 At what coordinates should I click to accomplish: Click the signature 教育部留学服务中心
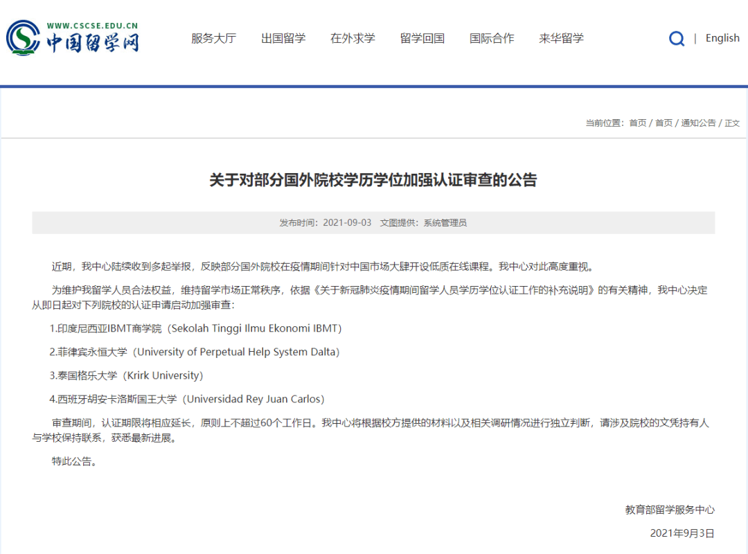click(670, 510)
